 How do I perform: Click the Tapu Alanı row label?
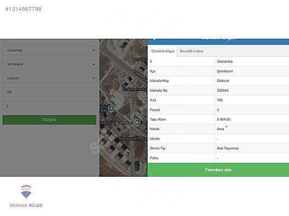click(x=158, y=119)
